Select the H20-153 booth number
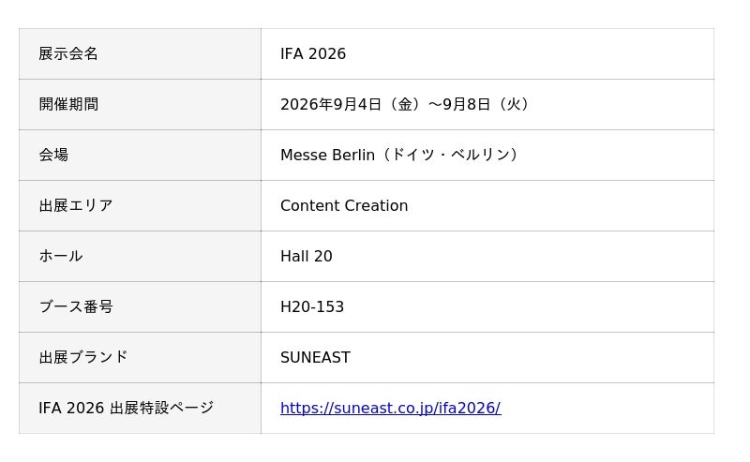Viewport: 750px width, 462px height. [312, 307]
